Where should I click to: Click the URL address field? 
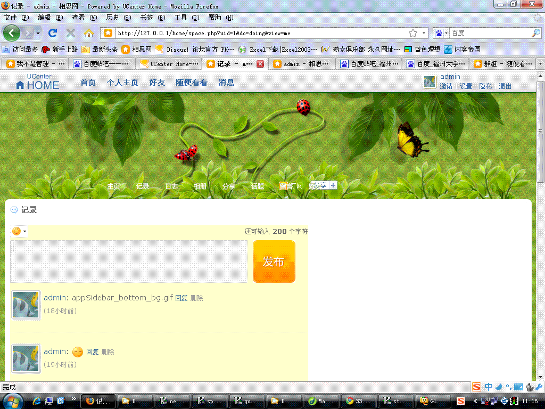261,33
